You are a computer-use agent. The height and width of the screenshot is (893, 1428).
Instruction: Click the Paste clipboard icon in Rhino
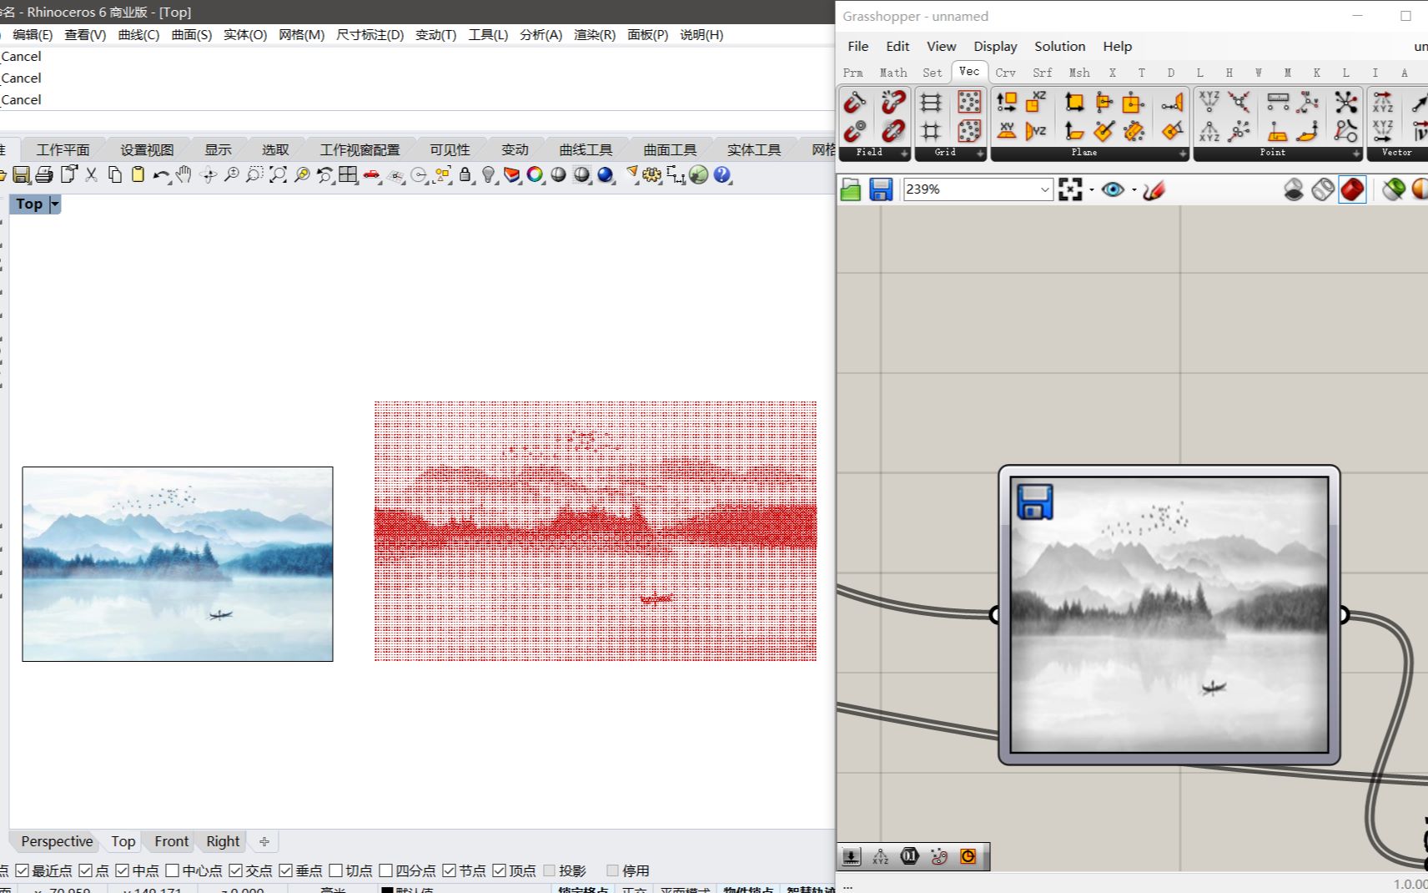138,174
